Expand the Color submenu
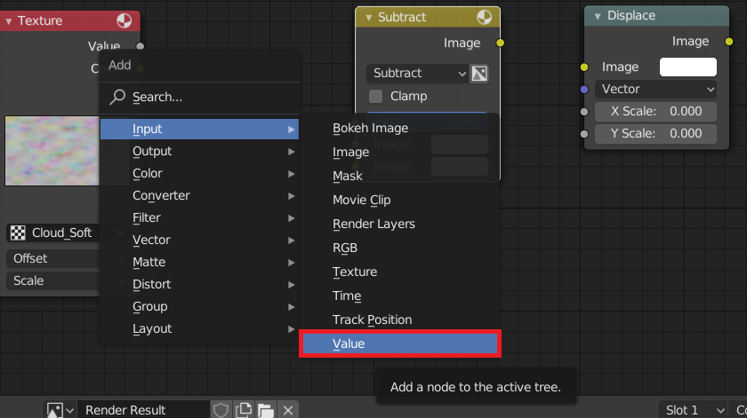The image size is (747, 418). [x=199, y=174]
